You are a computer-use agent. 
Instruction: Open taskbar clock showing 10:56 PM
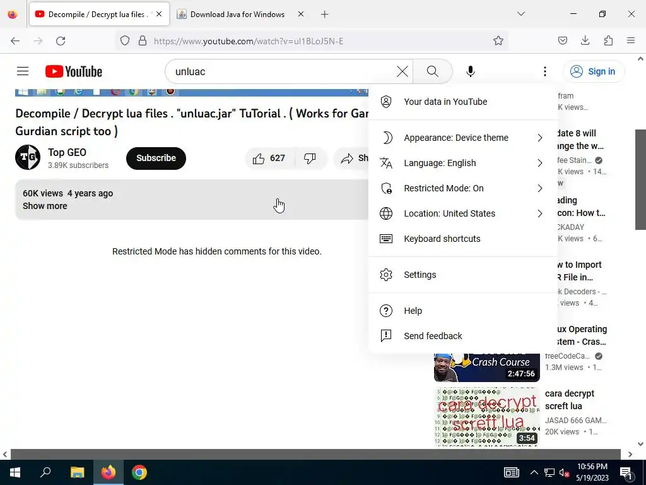(592, 472)
